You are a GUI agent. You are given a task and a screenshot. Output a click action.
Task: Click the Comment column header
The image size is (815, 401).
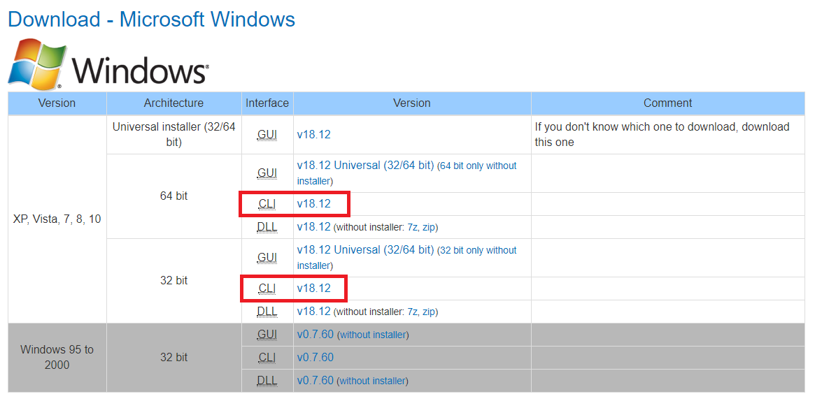pos(668,103)
